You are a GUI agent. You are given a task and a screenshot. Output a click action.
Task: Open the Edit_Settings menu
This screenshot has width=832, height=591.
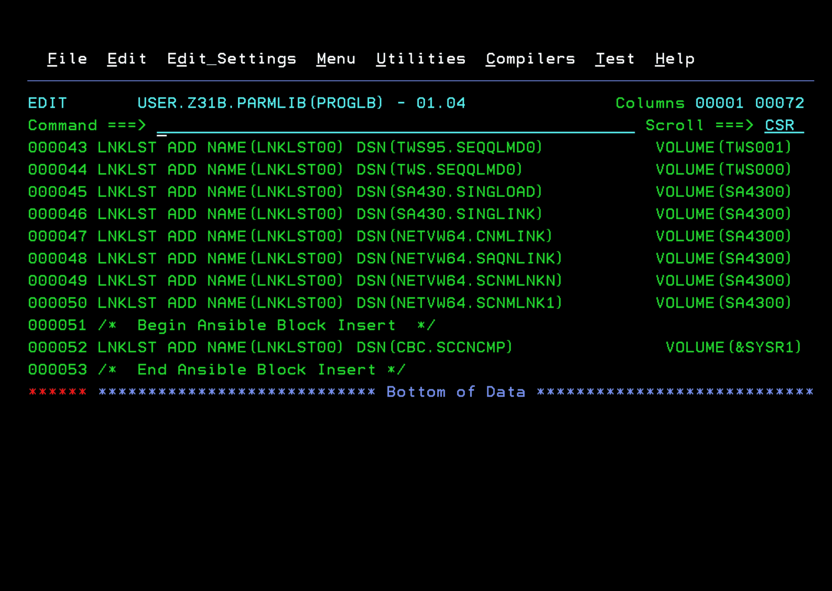tap(232, 59)
